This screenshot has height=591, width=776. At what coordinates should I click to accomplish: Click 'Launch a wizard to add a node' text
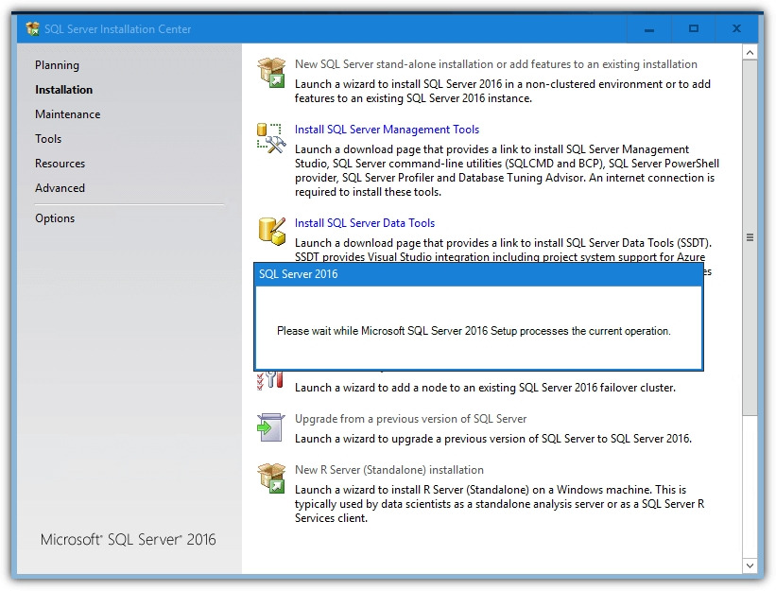coord(485,388)
